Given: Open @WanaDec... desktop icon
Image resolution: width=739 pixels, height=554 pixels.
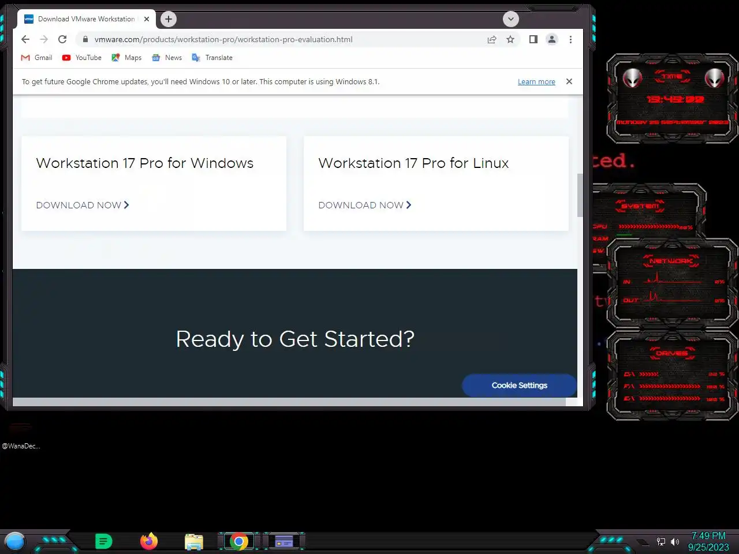Looking at the screenshot, I should point(21,436).
